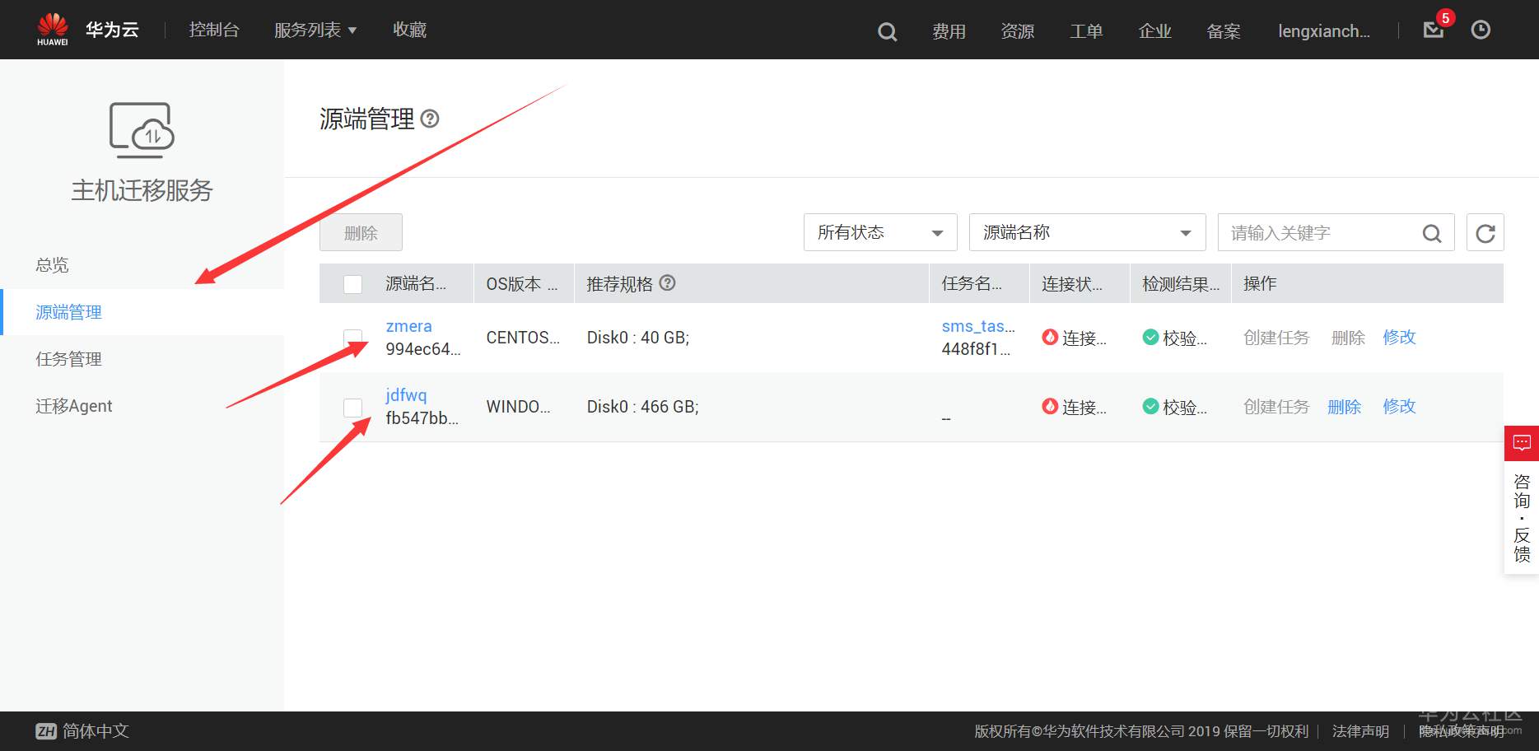
Task: Check the box for zmera row
Action: pos(352,338)
